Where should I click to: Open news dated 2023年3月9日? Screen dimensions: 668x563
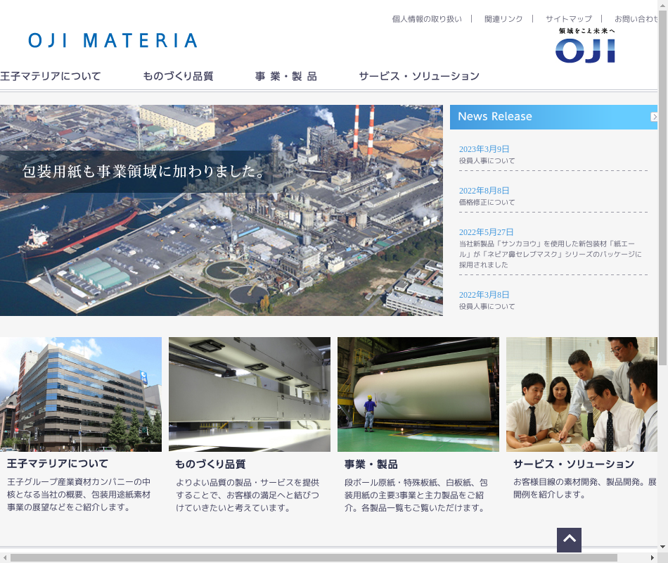click(484, 149)
